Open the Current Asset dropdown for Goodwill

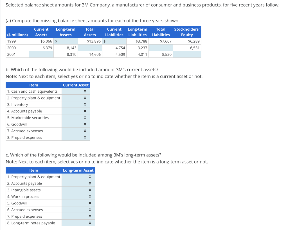[86, 124]
